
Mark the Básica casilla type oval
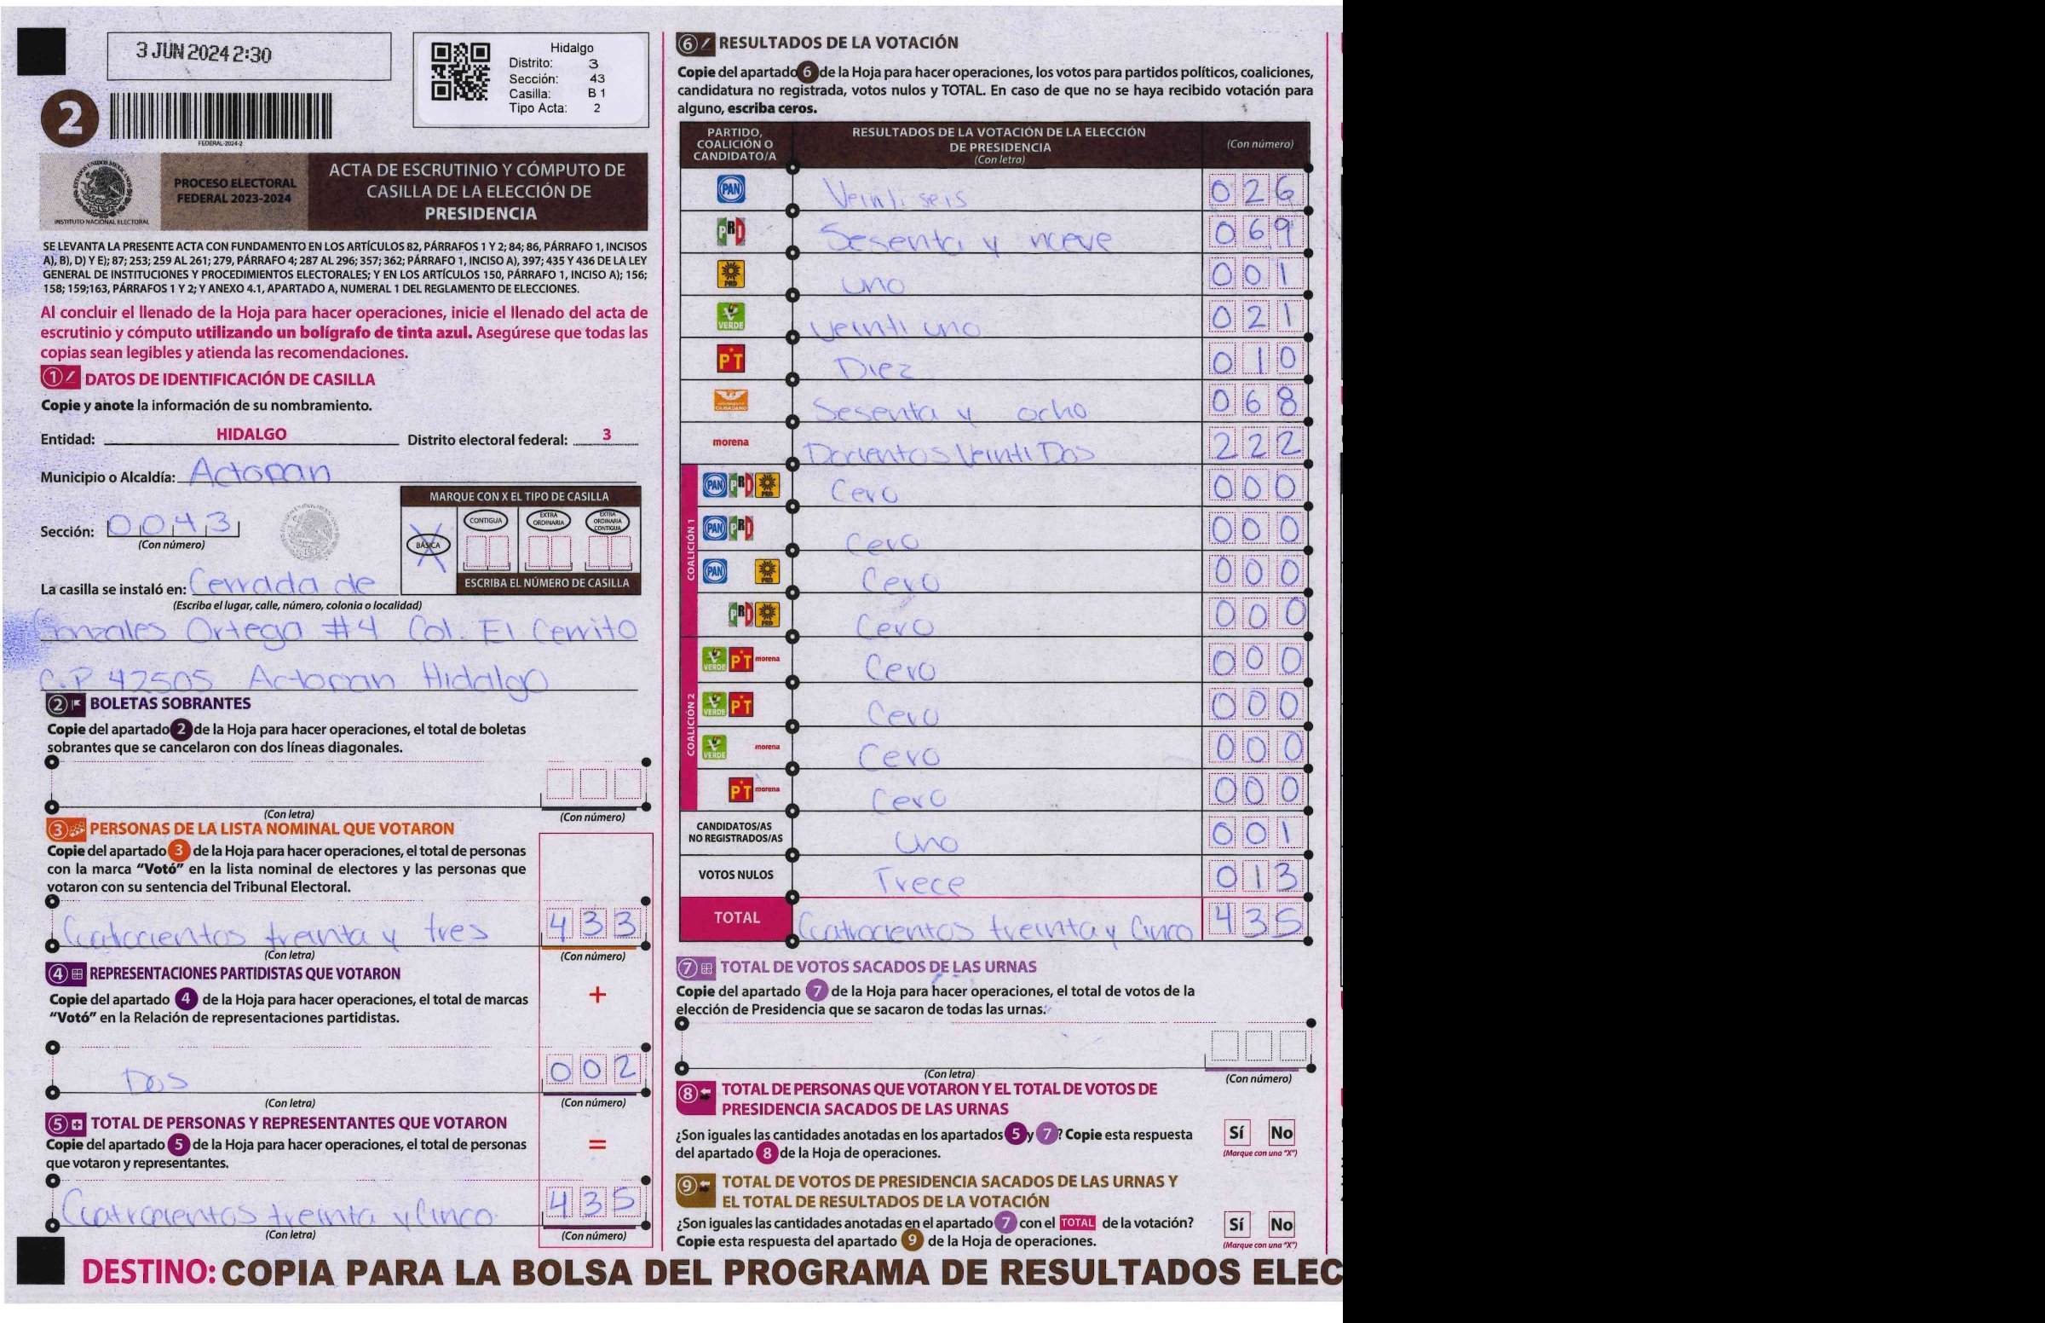(429, 545)
